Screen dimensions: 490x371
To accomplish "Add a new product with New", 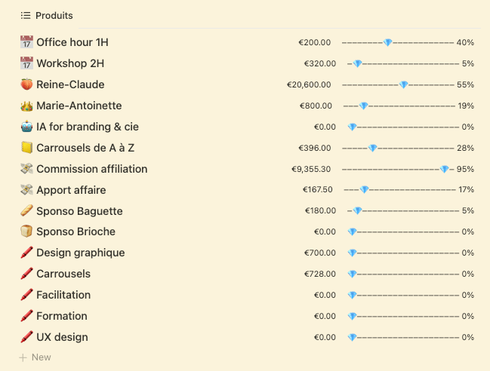I will [x=35, y=357].
